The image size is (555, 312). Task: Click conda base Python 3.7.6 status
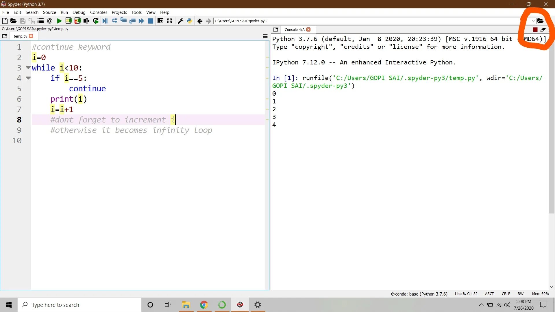[419, 294]
